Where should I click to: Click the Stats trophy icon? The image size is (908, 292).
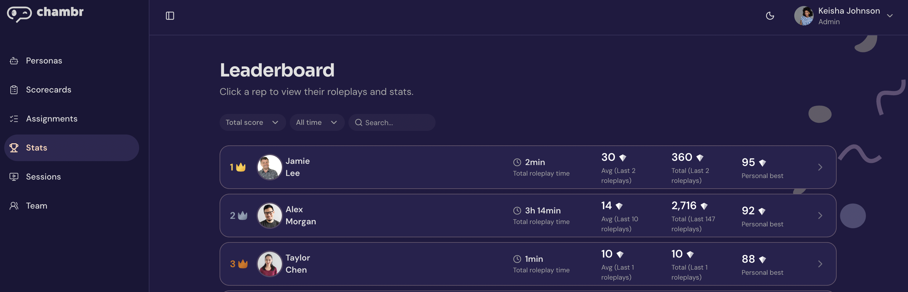click(14, 148)
